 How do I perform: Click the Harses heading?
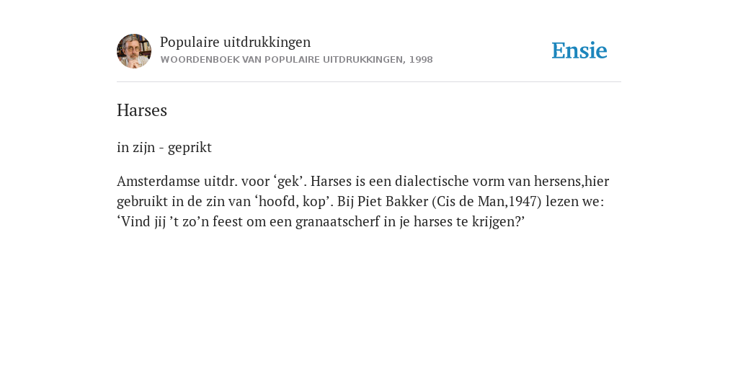pyautogui.click(x=142, y=110)
